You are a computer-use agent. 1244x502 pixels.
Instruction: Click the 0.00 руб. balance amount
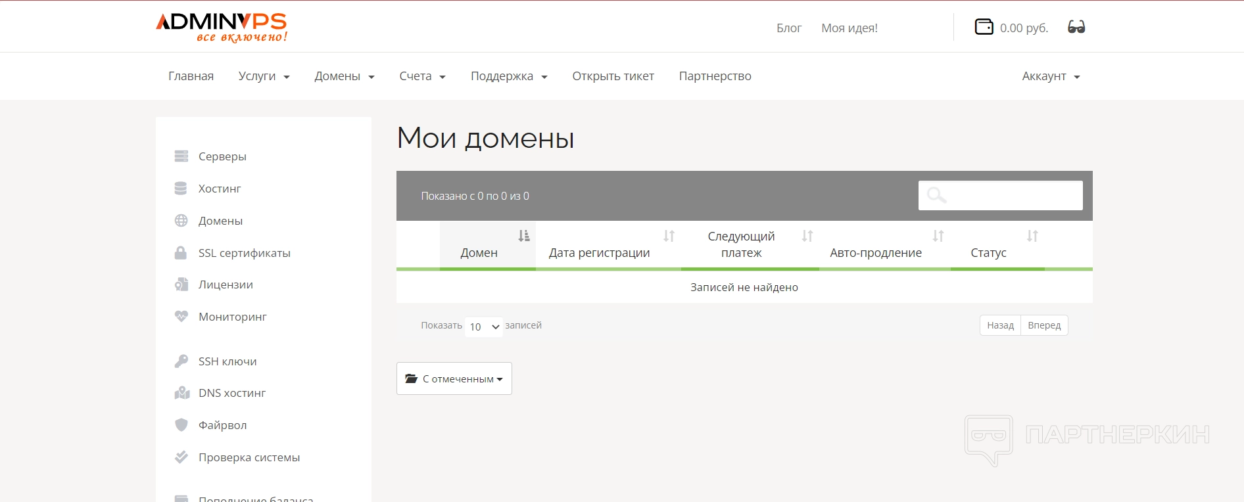click(x=1024, y=28)
